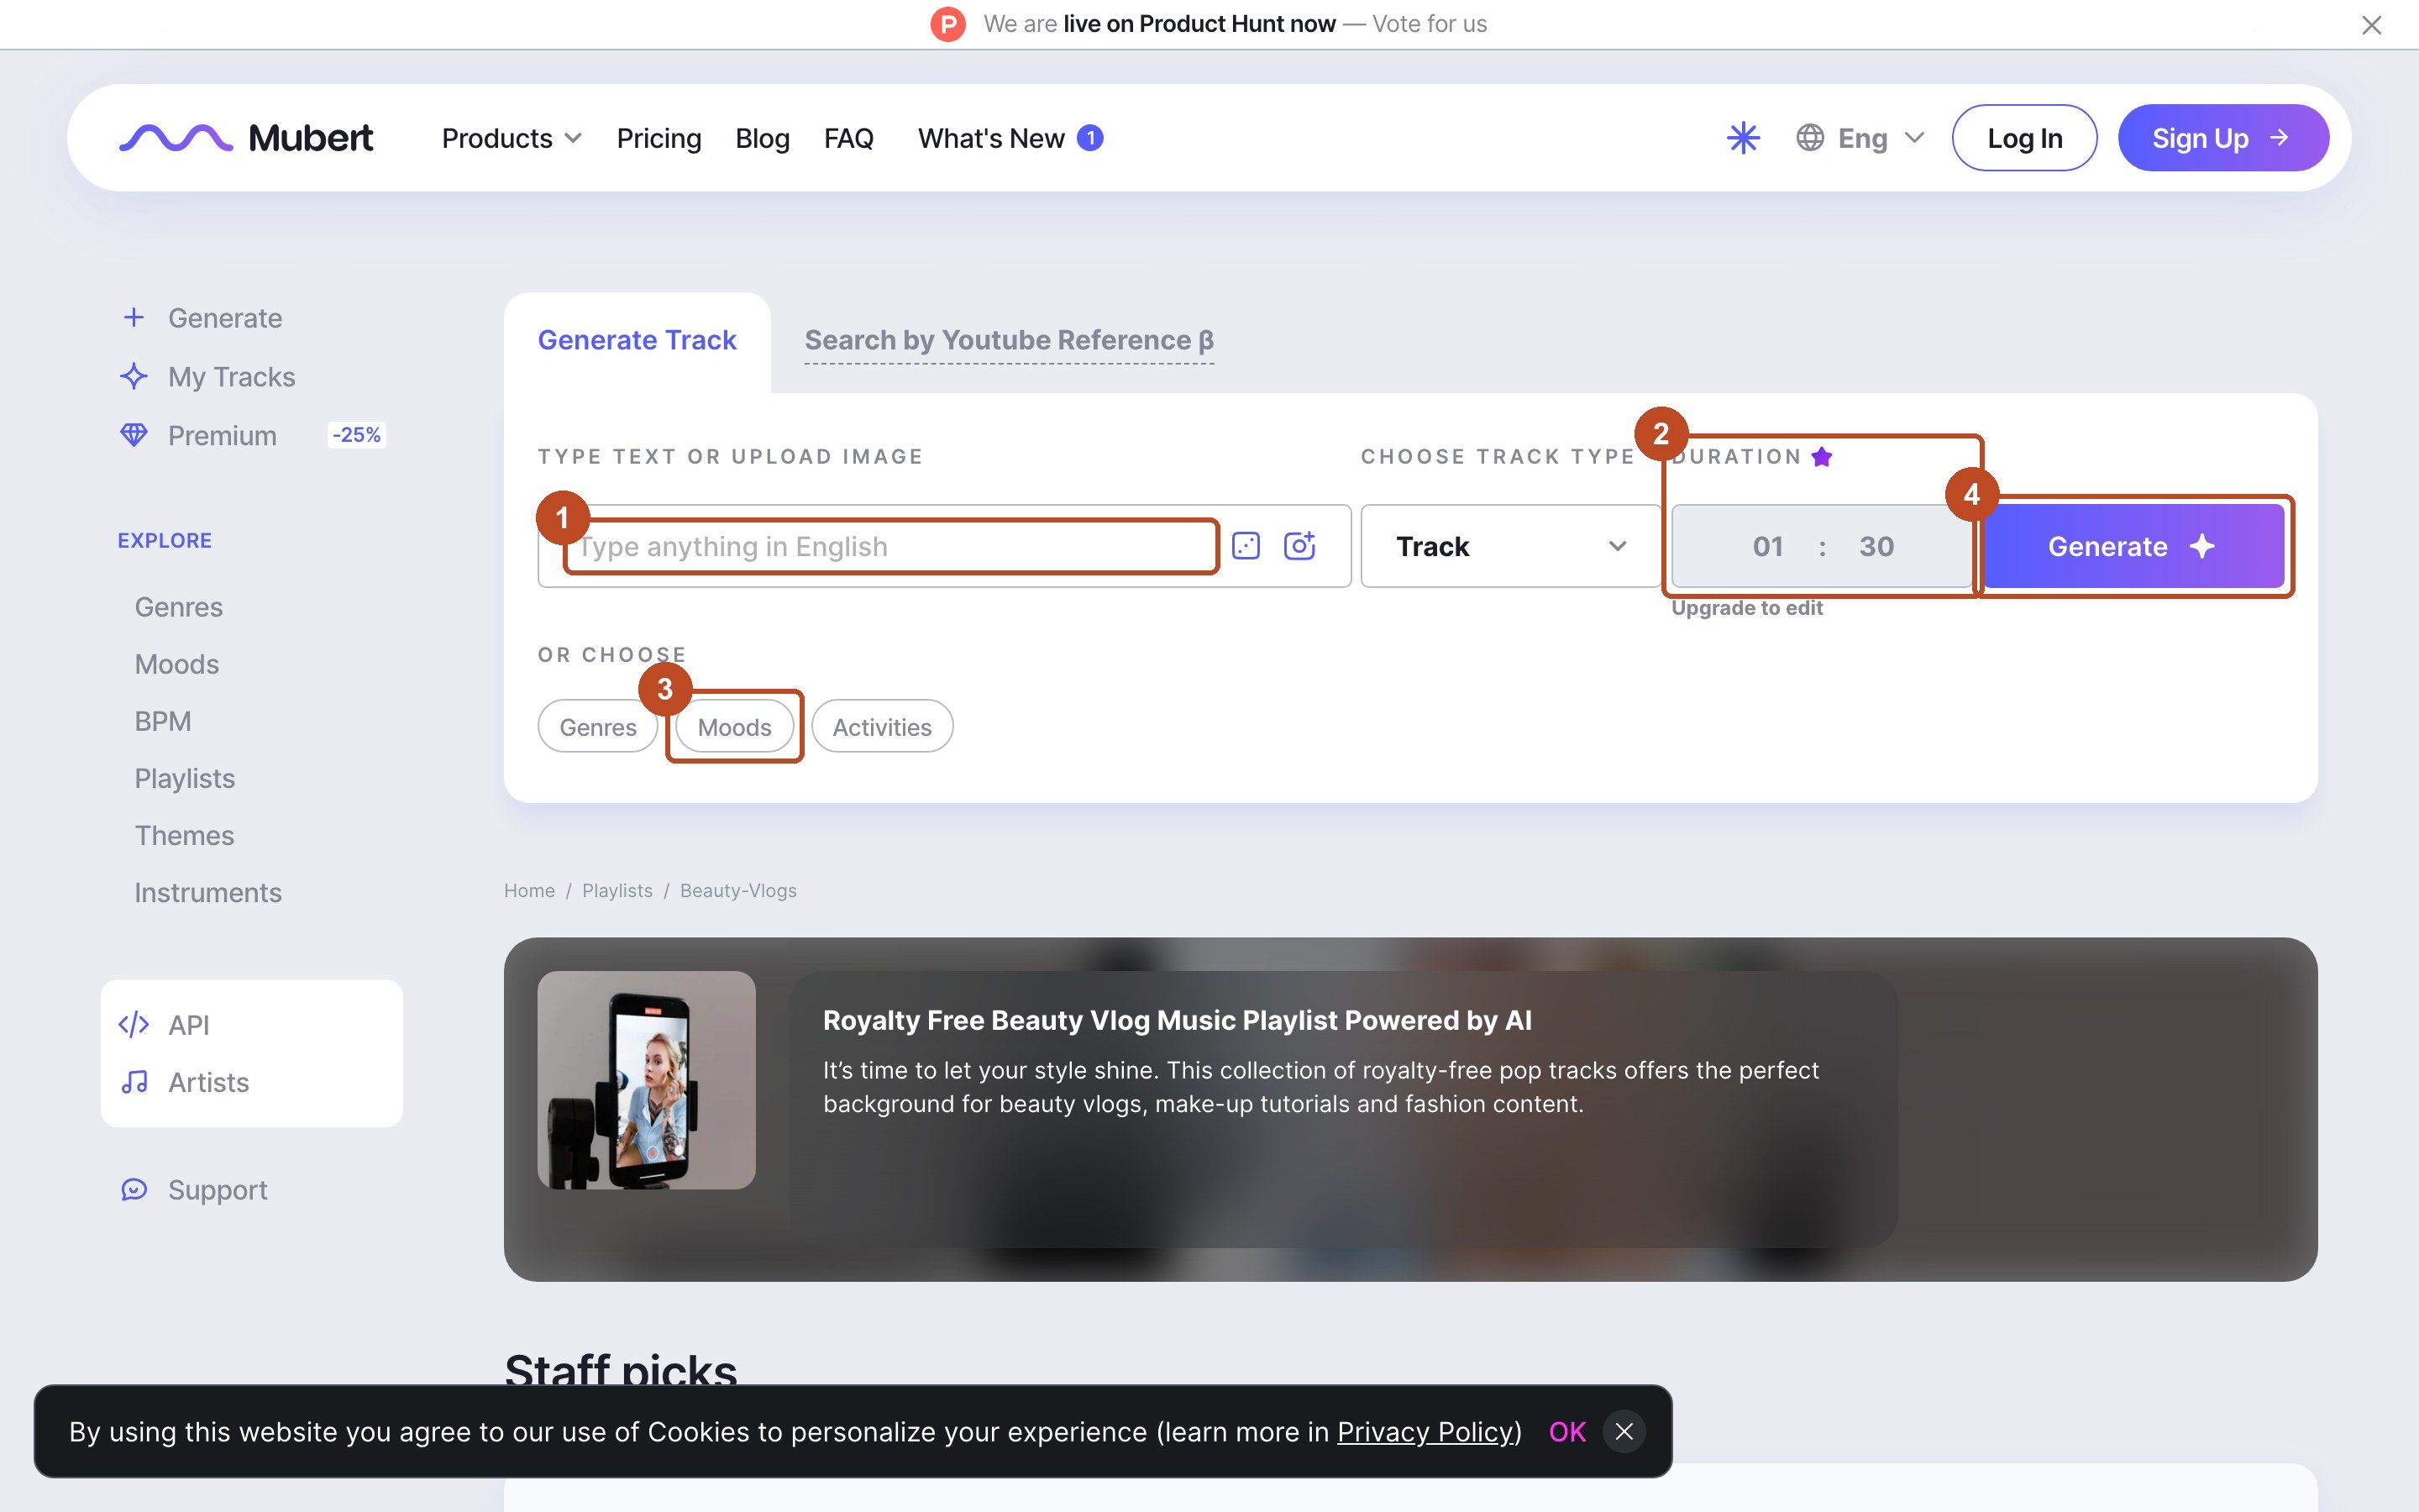Click the plus Generate sidebar icon
This screenshot has width=2419, height=1512.
pos(134,318)
